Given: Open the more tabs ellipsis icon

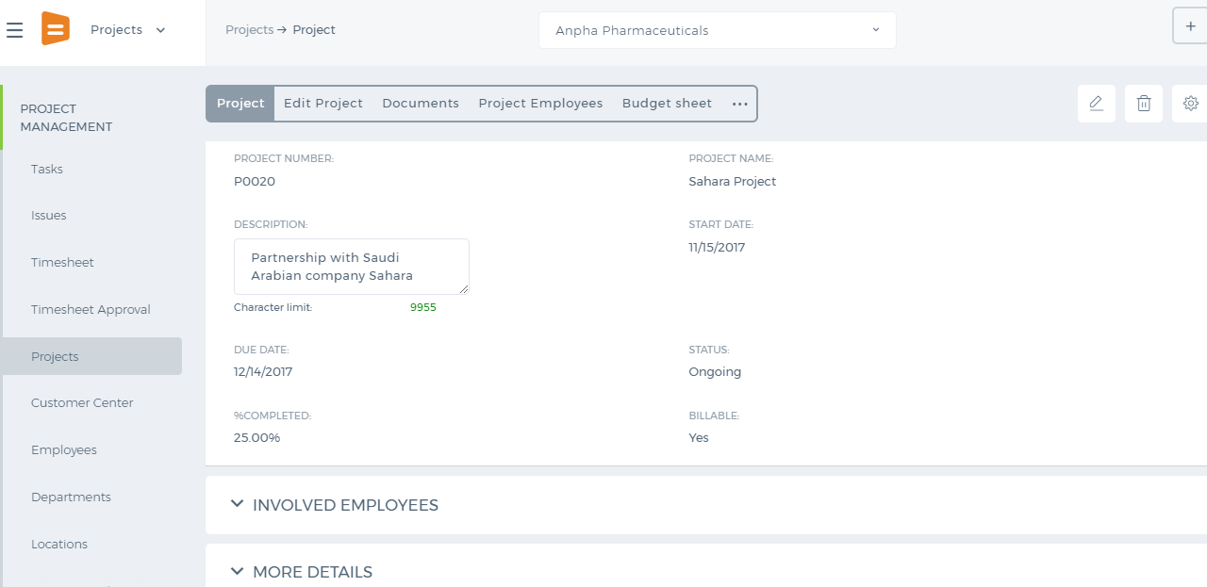Looking at the screenshot, I should click(740, 104).
